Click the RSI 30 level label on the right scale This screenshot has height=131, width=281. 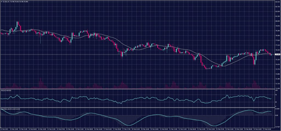(276, 102)
